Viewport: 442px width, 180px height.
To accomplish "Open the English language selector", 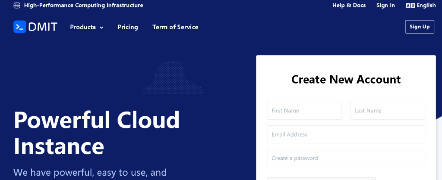I will (426, 6).
